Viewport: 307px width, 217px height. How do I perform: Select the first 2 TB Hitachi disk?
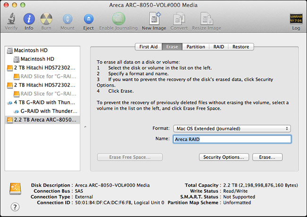[x=43, y=67]
